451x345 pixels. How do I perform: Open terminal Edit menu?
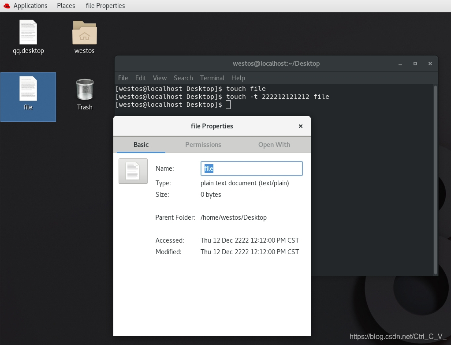tap(140, 78)
